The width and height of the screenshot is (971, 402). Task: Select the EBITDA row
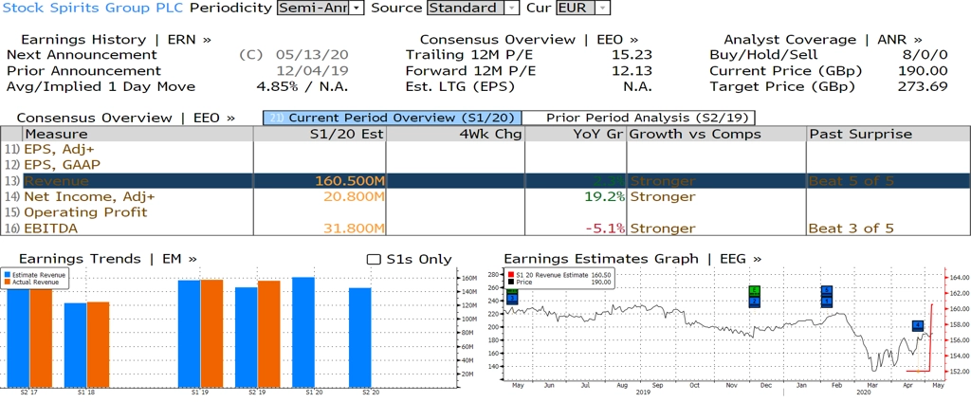coord(485,228)
